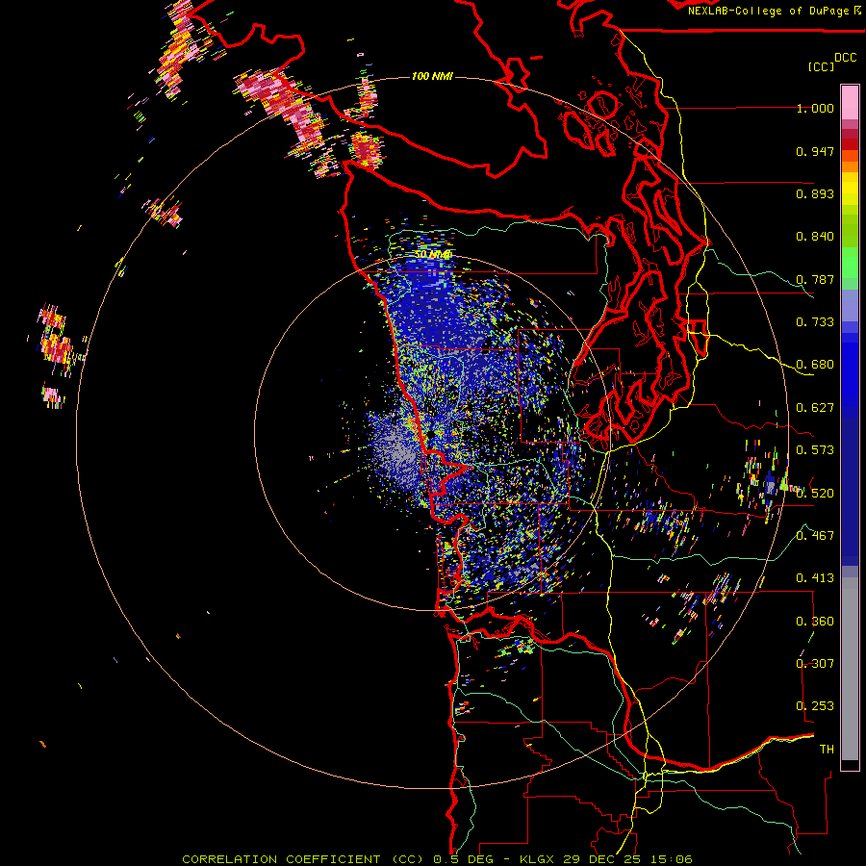The height and width of the screenshot is (866, 866).
Task: Click the 0.573 color scale value
Action: [x=815, y=450]
